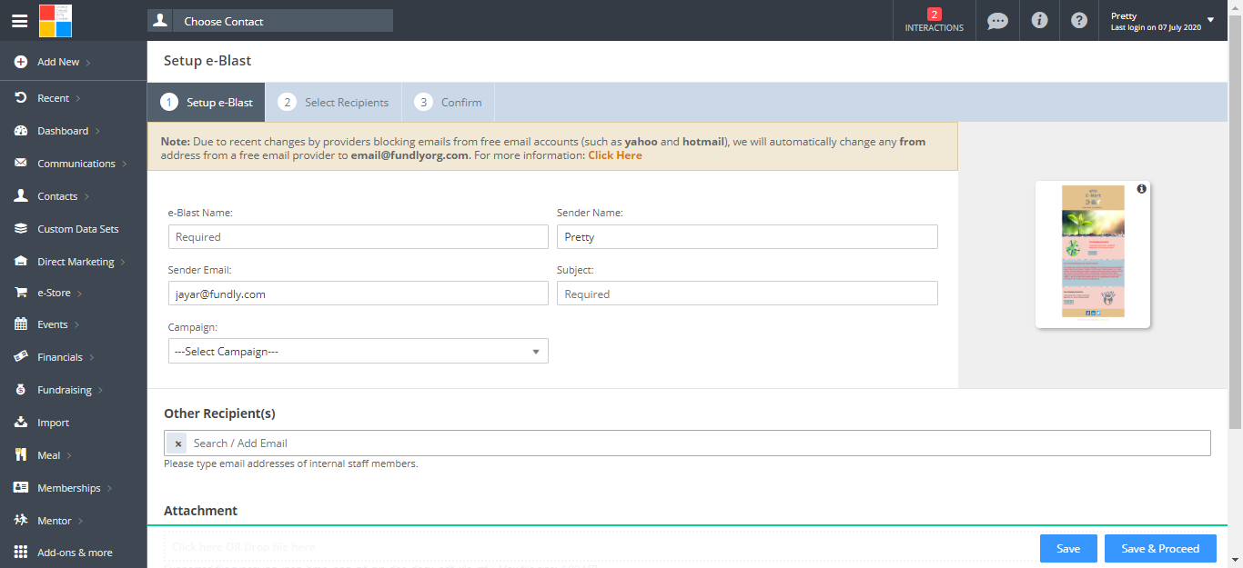Click the Save & Proceed button

click(x=1160, y=548)
